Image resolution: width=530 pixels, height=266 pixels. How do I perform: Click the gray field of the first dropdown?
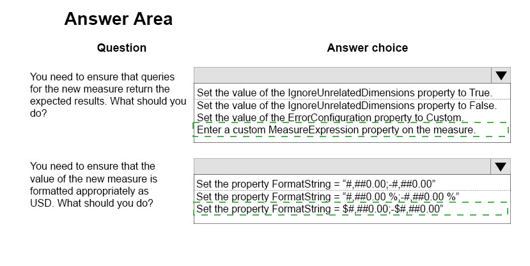pos(343,75)
